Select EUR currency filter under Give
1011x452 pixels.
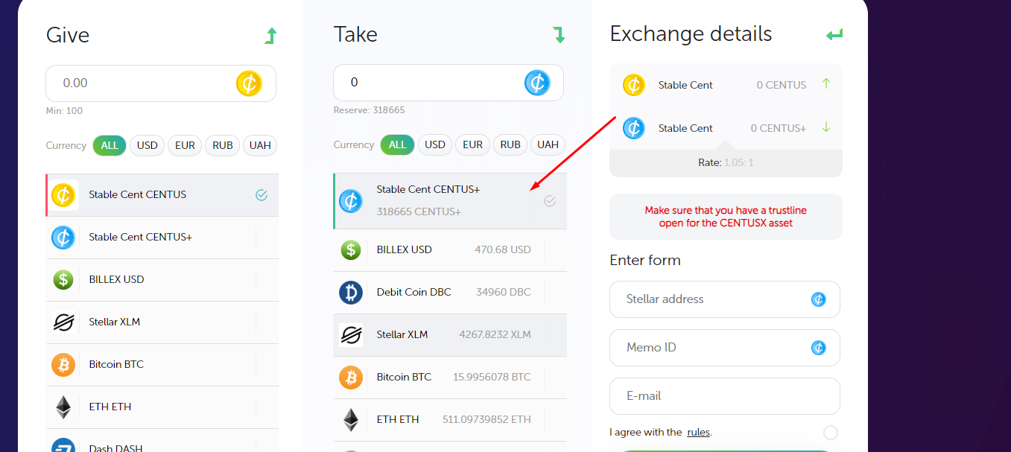pos(185,145)
